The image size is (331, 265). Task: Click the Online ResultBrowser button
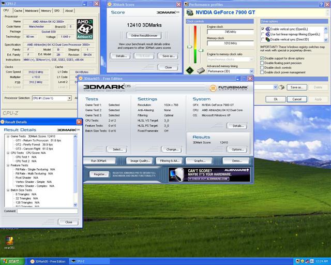[x=144, y=36]
